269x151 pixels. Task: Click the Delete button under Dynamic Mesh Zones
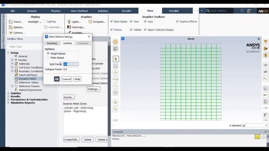[88, 140]
